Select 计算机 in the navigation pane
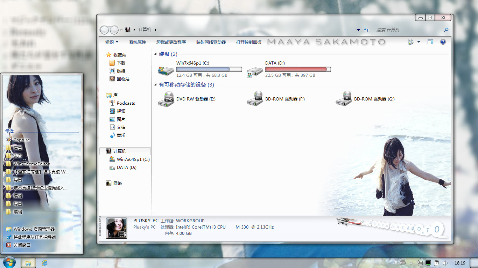478x268 pixels. click(x=125, y=151)
